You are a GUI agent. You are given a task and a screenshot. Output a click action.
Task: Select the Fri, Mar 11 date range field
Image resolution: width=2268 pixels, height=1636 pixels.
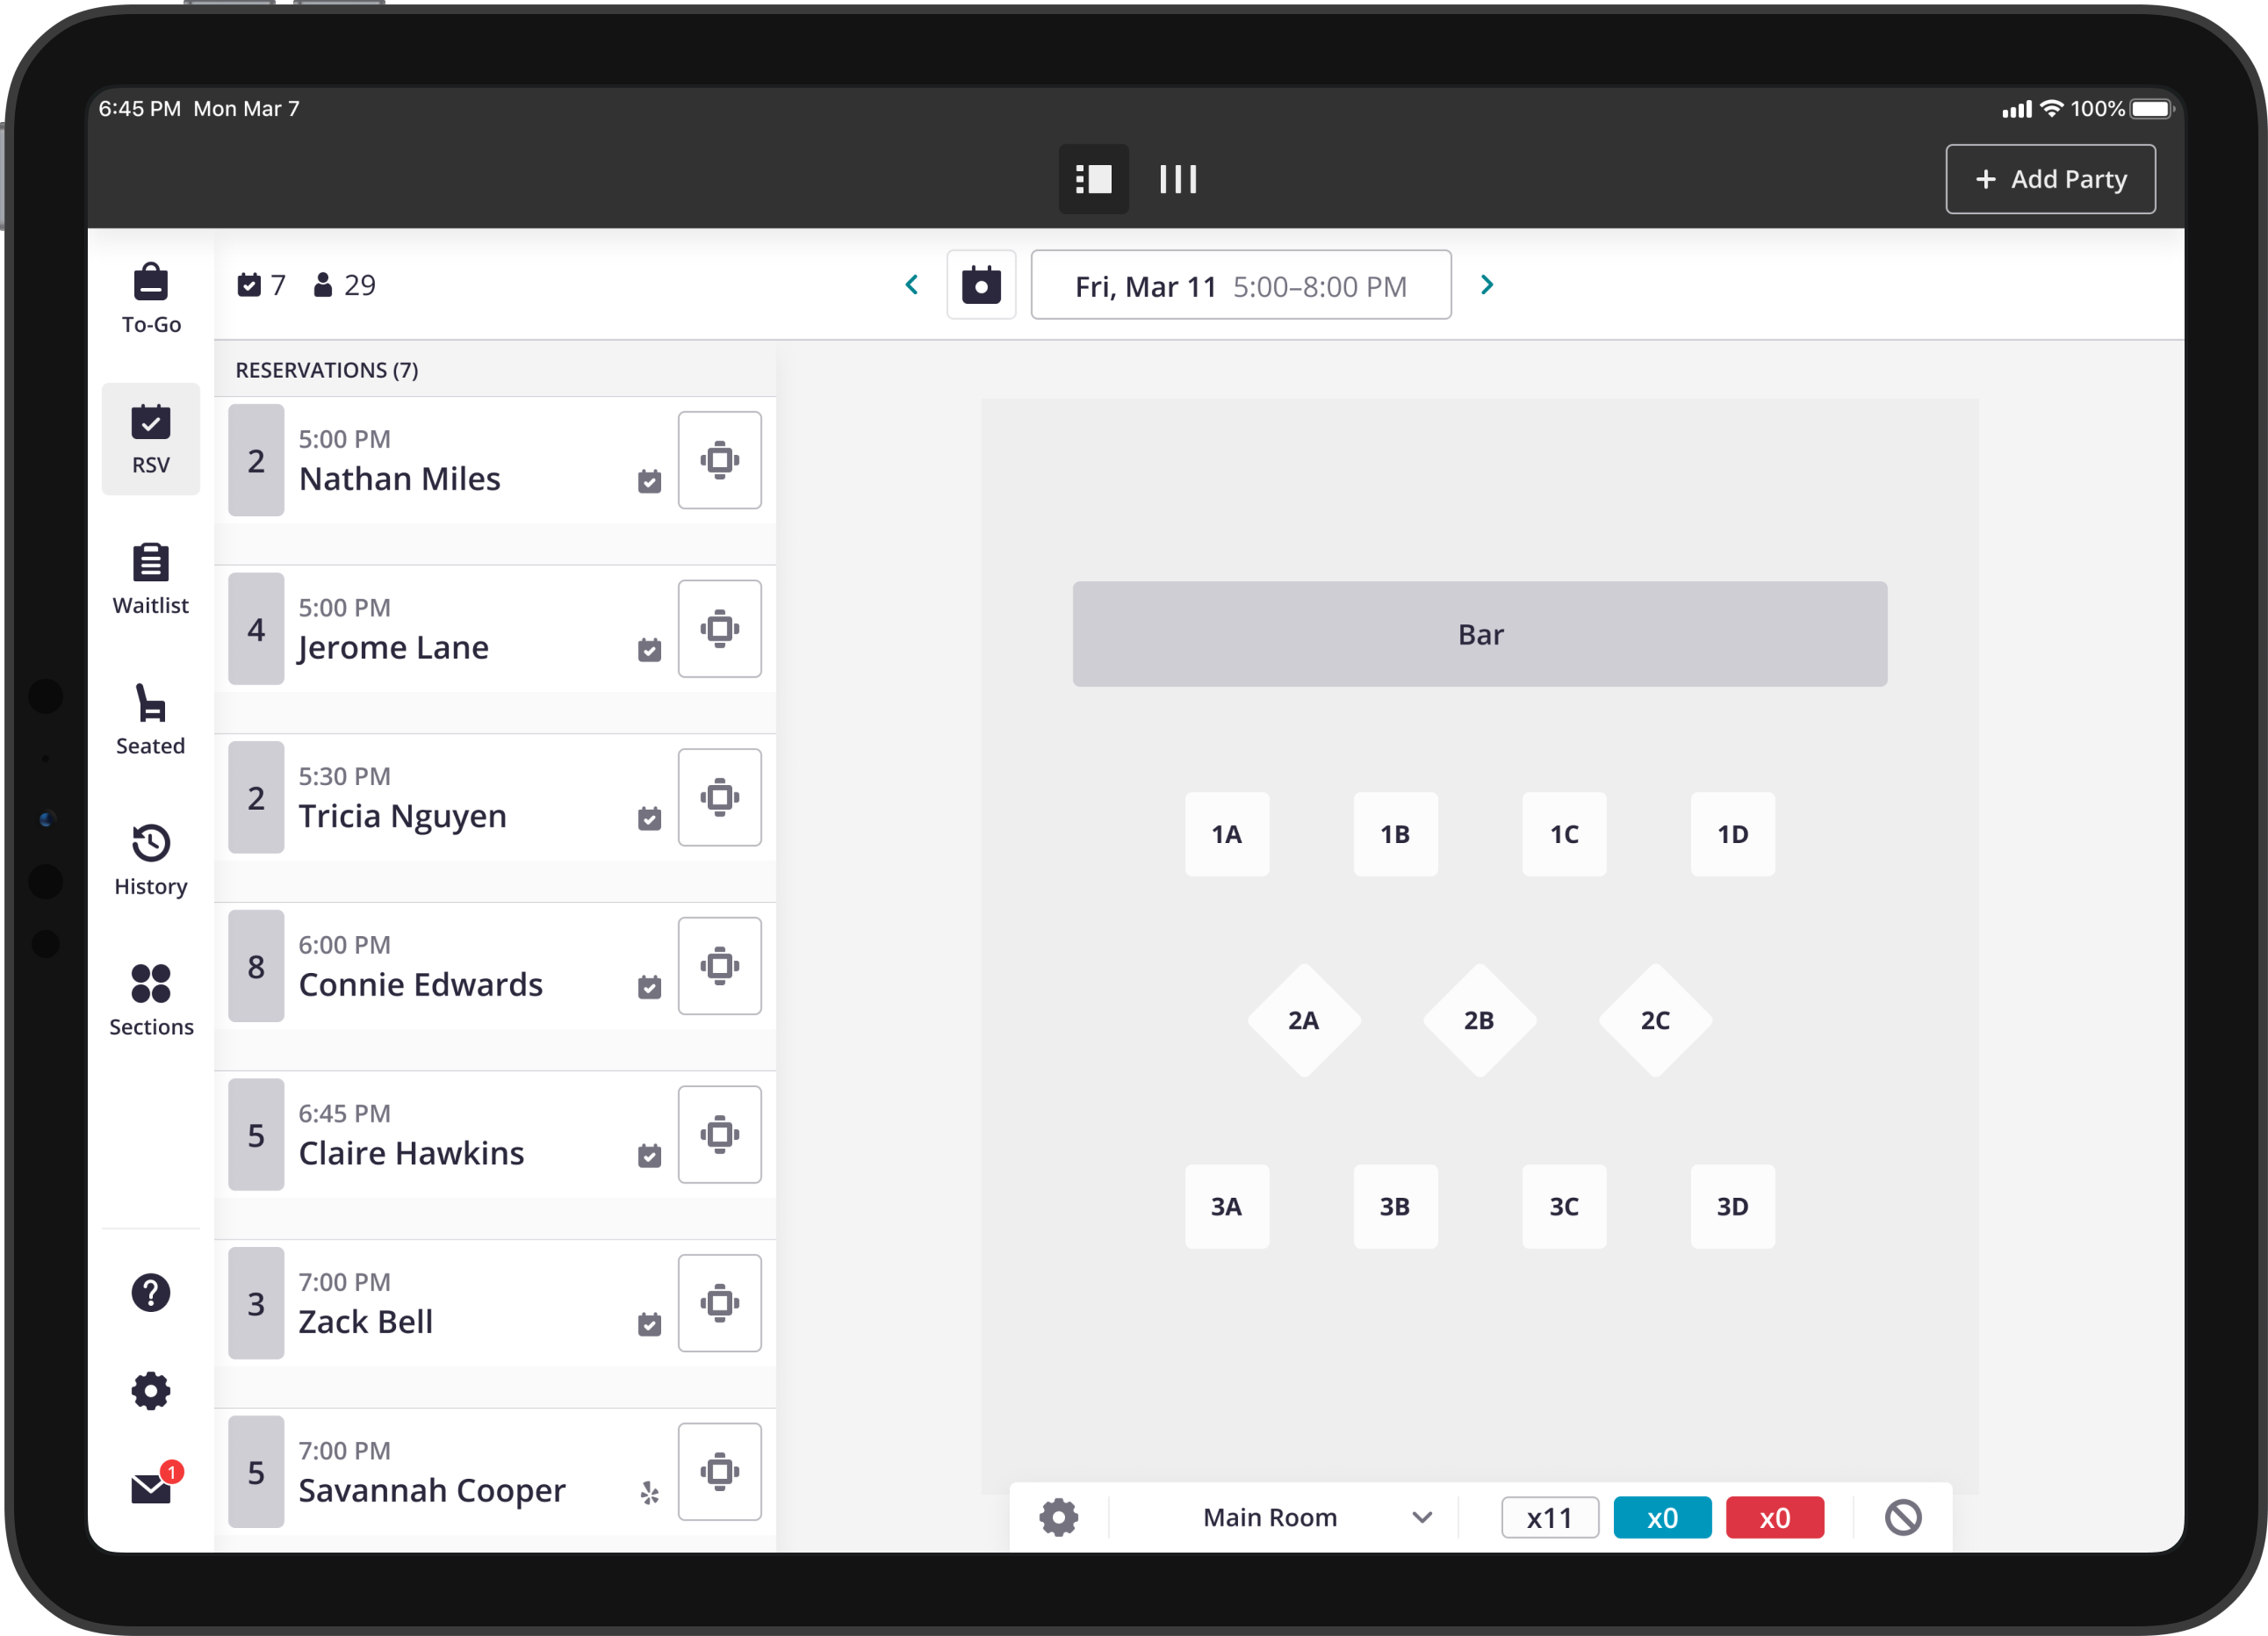[1240, 284]
